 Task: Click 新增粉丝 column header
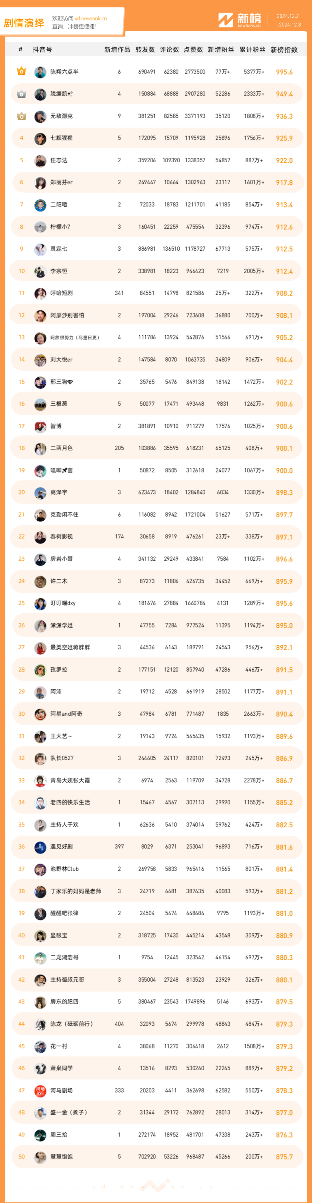[x=221, y=49]
